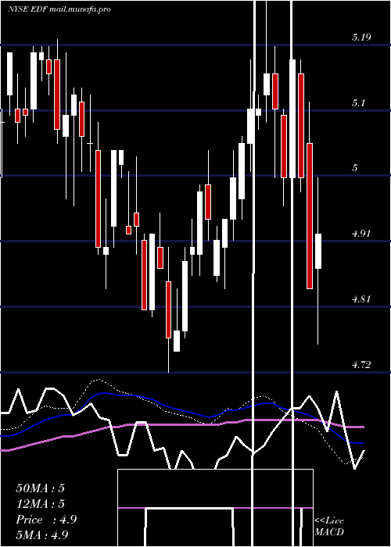391x547 pixels.
Task: Click the '5MA : 4.9' readout
Action: coord(42,535)
